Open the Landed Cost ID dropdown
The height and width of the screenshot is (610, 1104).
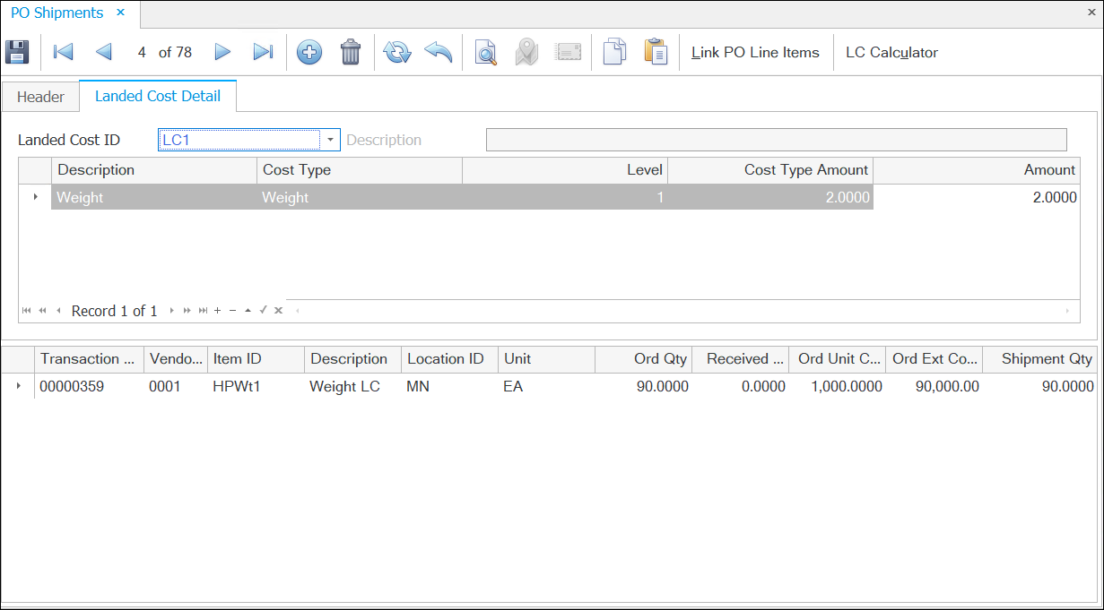pyautogui.click(x=330, y=140)
